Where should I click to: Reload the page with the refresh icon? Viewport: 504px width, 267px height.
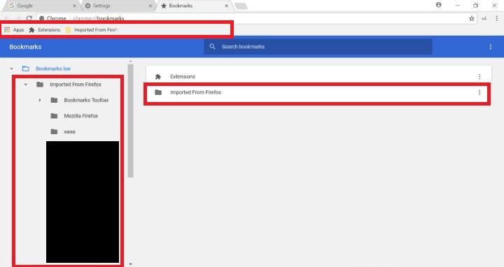(x=29, y=19)
